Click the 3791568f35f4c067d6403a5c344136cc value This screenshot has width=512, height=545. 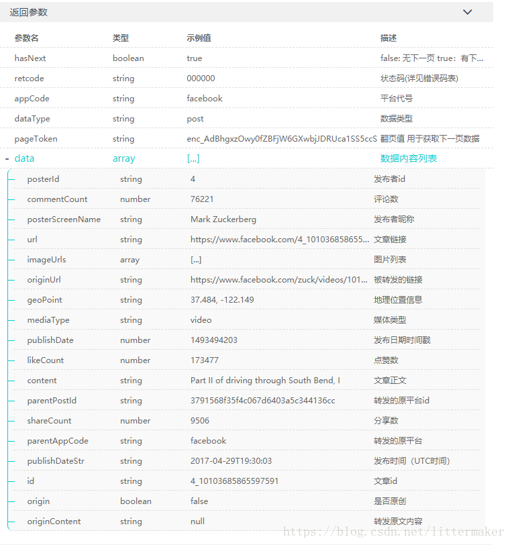263,401
